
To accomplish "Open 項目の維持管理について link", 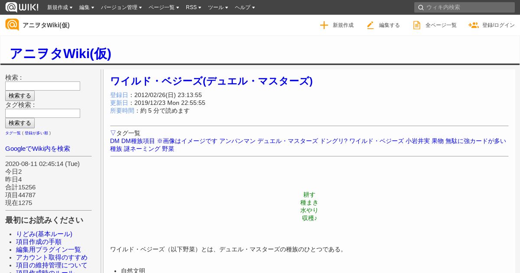I will coord(52,265).
